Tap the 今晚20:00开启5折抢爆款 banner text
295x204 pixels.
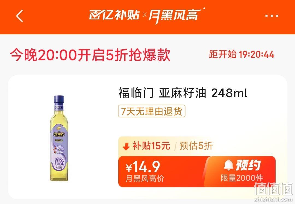click(x=90, y=55)
